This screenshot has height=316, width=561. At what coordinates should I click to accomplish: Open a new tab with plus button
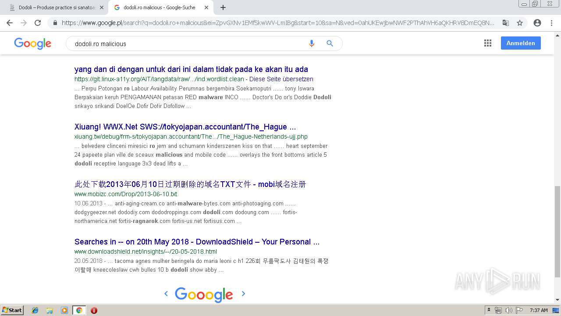pos(223,7)
